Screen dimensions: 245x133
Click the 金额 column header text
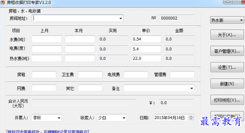pyautogui.click(x=179, y=30)
